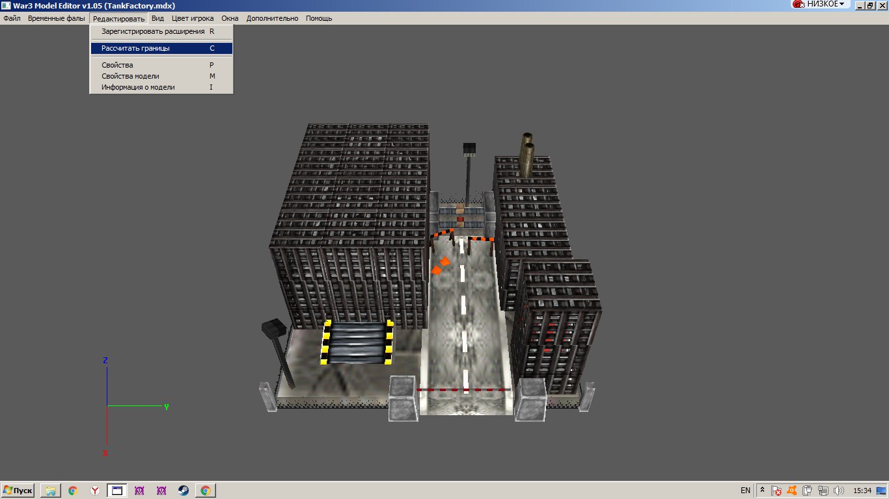Open the Steam icon in the taskbar

click(184, 491)
